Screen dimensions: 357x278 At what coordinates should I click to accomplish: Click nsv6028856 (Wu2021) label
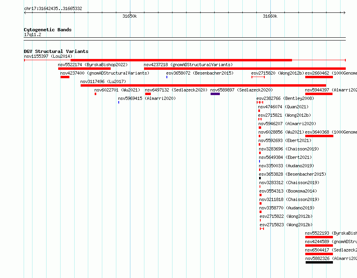[281, 132]
